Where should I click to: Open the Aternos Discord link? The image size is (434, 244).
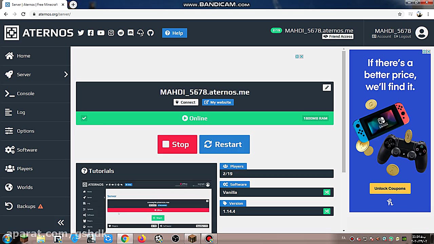[131, 33]
